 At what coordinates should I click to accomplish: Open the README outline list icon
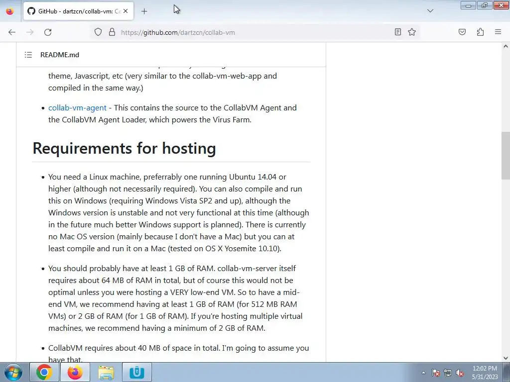click(x=28, y=55)
